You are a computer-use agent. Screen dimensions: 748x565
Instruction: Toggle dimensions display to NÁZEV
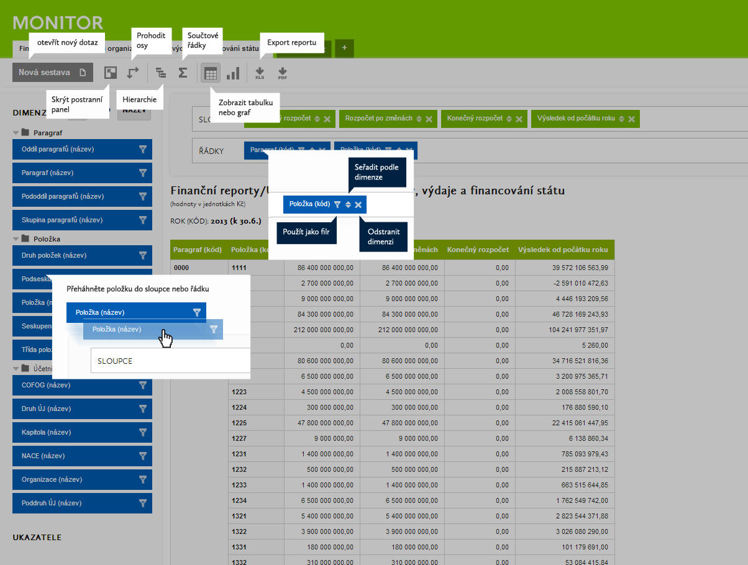click(x=135, y=111)
